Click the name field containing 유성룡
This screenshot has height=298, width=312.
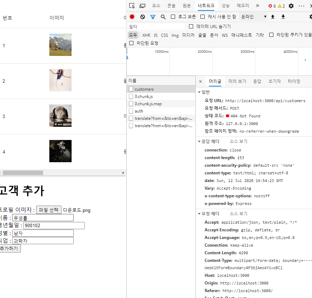point(43,218)
